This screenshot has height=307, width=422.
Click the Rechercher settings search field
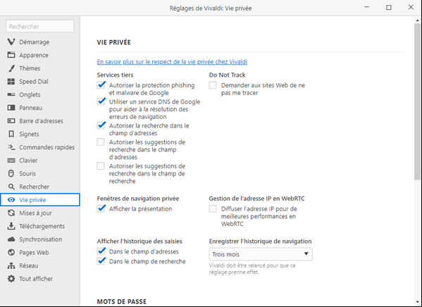pos(40,26)
